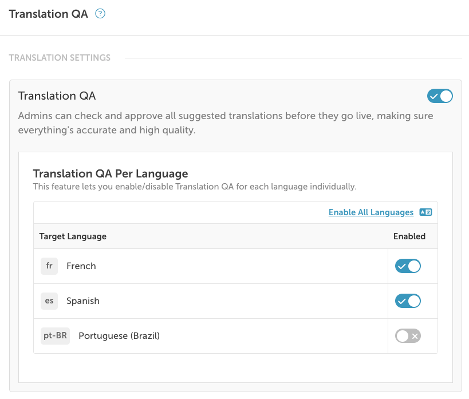Click the Target Language column header

73,236
